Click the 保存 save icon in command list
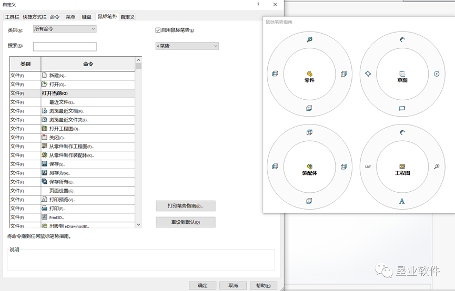This screenshot has height=291, width=455. [x=45, y=164]
